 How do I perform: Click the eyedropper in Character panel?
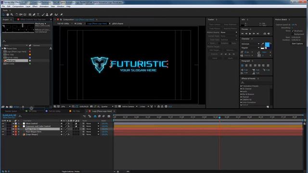(x=263, y=44)
